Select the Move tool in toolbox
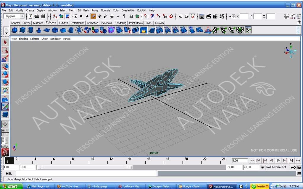The image size is (303, 189). (5, 66)
